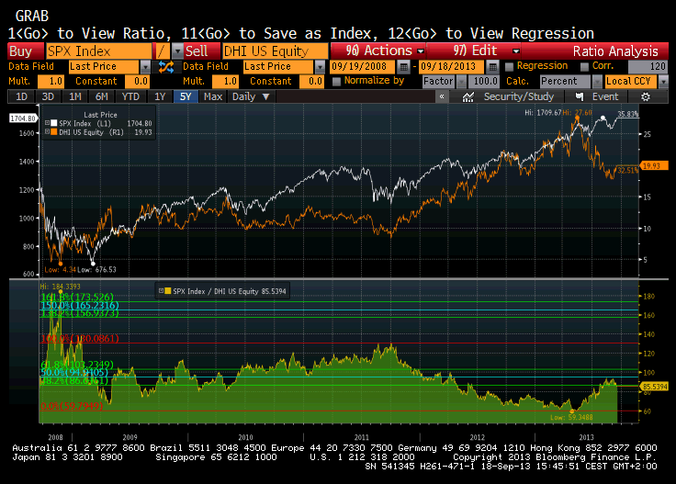Click the 0.0%(59.7949) Fibonacci level label
676x484 pixels.
(72, 406)
